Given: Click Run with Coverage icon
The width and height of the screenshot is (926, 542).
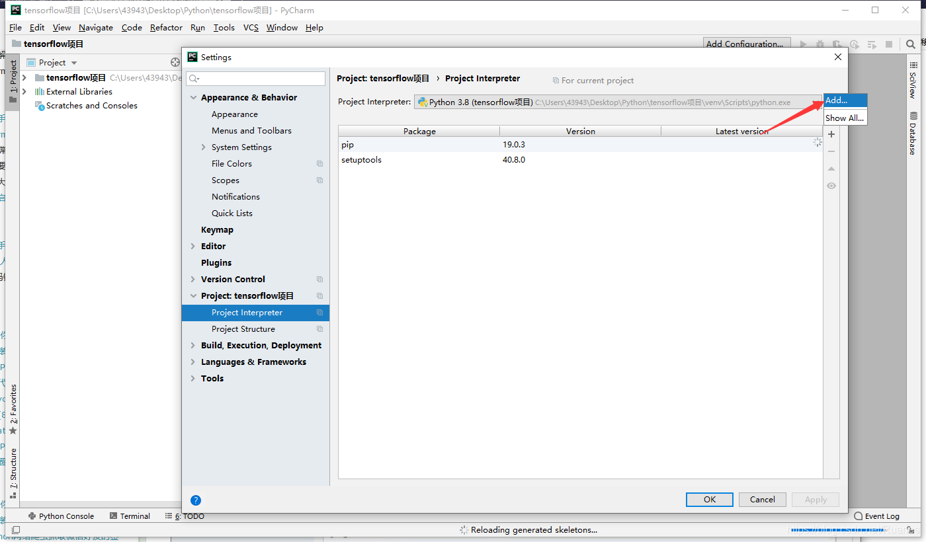Looking at the screenshot, I should coord(837,44).
